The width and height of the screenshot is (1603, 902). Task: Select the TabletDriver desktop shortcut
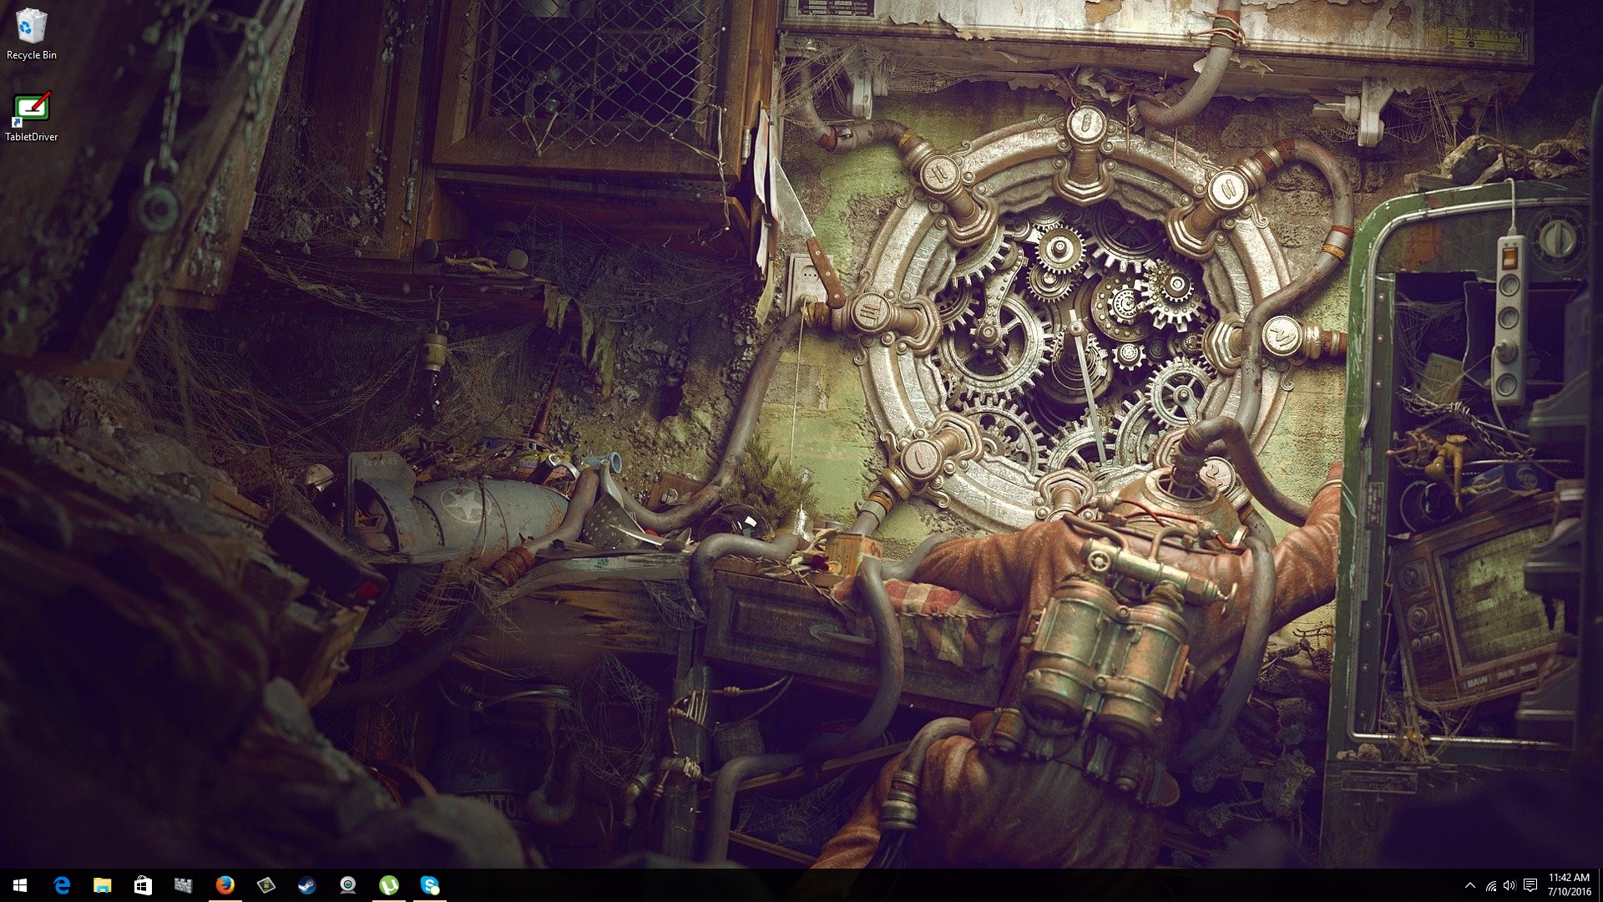(32, 116)
